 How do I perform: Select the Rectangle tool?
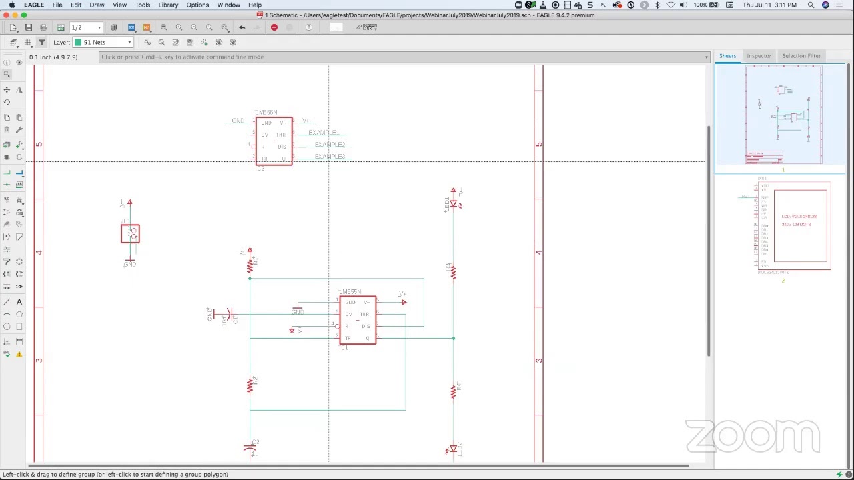(x=19, y=327)
